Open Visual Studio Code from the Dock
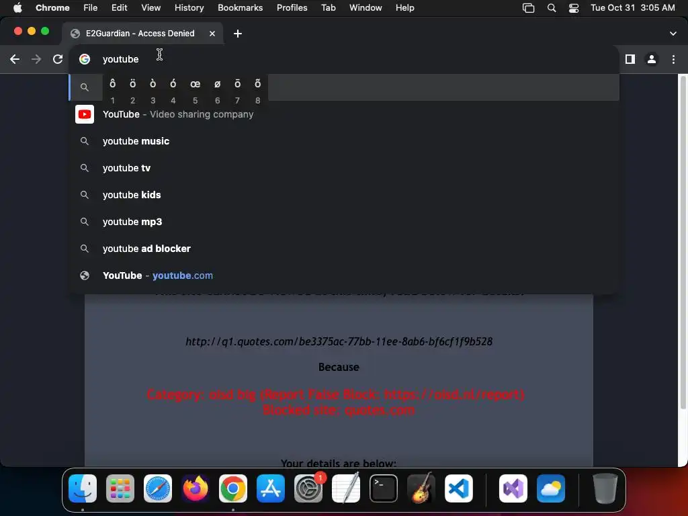 tap(458, 488)
